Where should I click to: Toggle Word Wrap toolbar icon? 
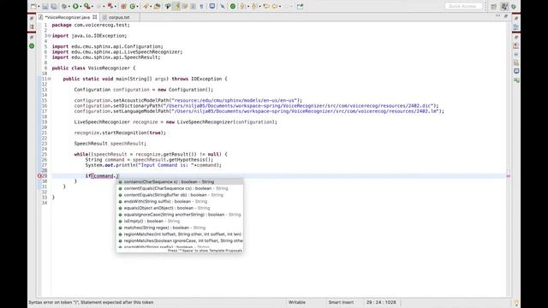(185, 6)
